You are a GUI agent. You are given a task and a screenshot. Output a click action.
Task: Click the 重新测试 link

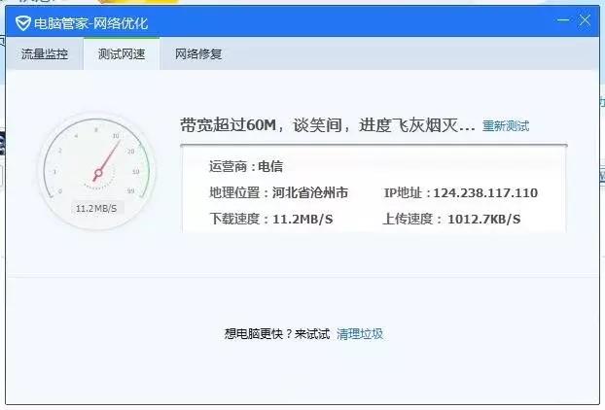tap(506, 126)
